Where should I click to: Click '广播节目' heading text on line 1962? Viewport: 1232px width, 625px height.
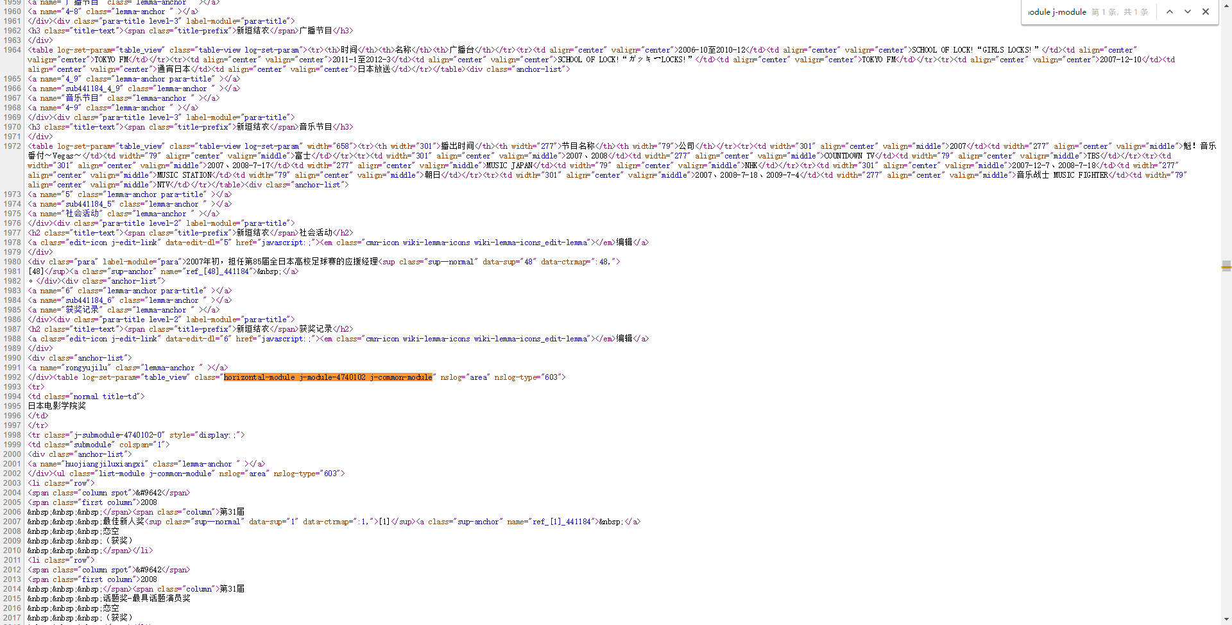point(316,31)
